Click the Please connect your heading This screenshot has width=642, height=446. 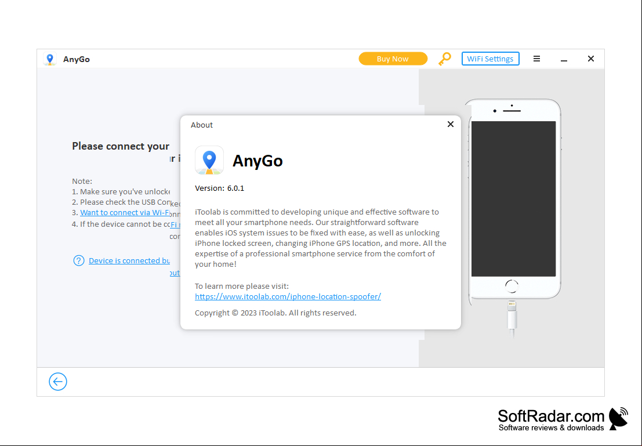point(121,146)
